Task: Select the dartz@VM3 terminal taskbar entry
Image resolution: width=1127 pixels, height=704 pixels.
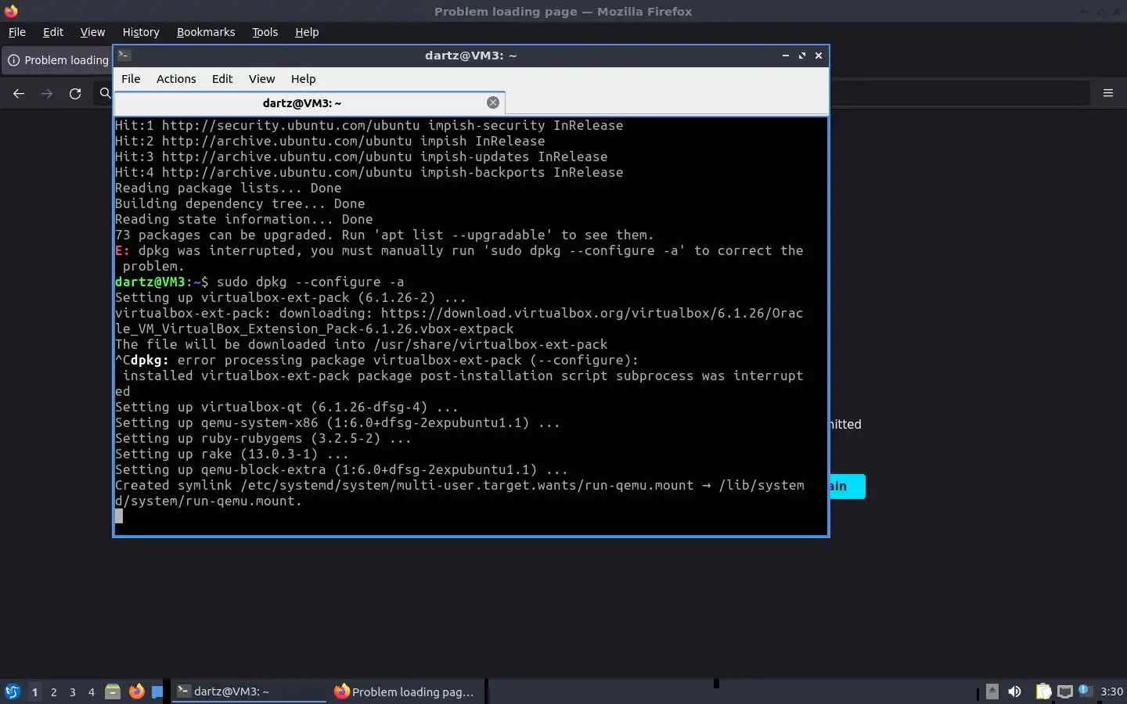Action: tap(249, 691)
